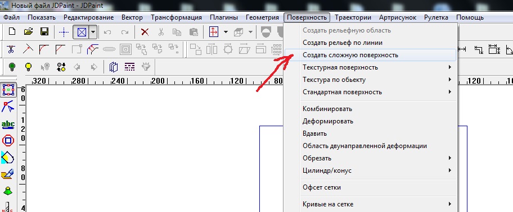Delete with the red X icon

145,32
